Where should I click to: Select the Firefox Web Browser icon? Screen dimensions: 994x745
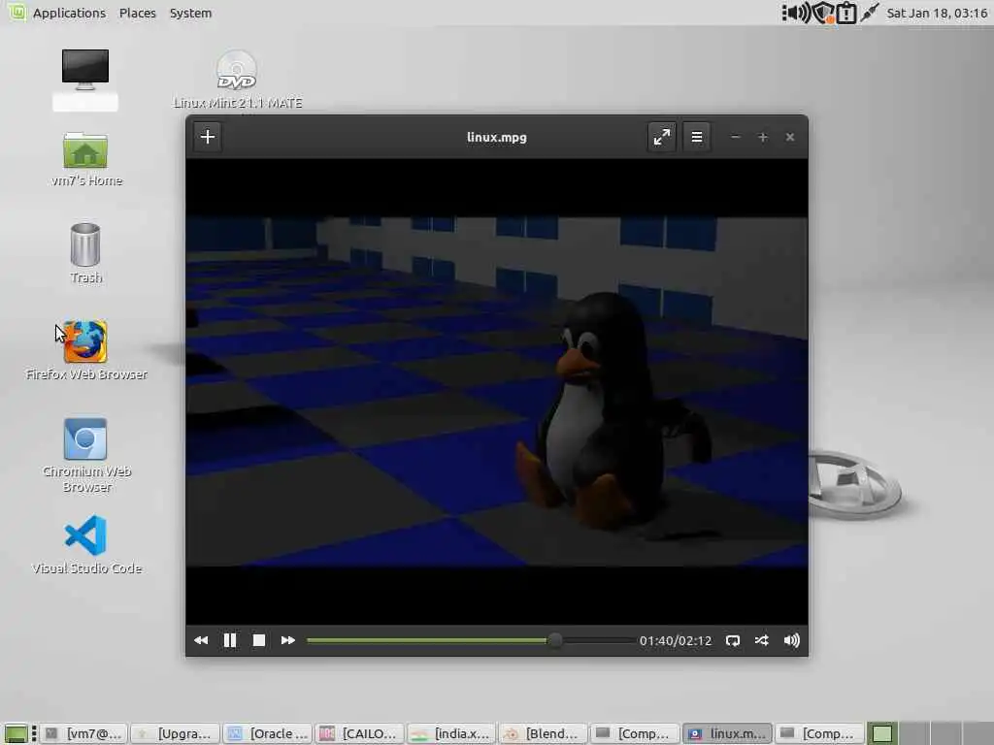point(85,349)
